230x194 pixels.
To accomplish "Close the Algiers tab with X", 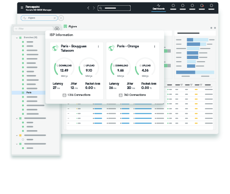I will [x=55, y=18].
